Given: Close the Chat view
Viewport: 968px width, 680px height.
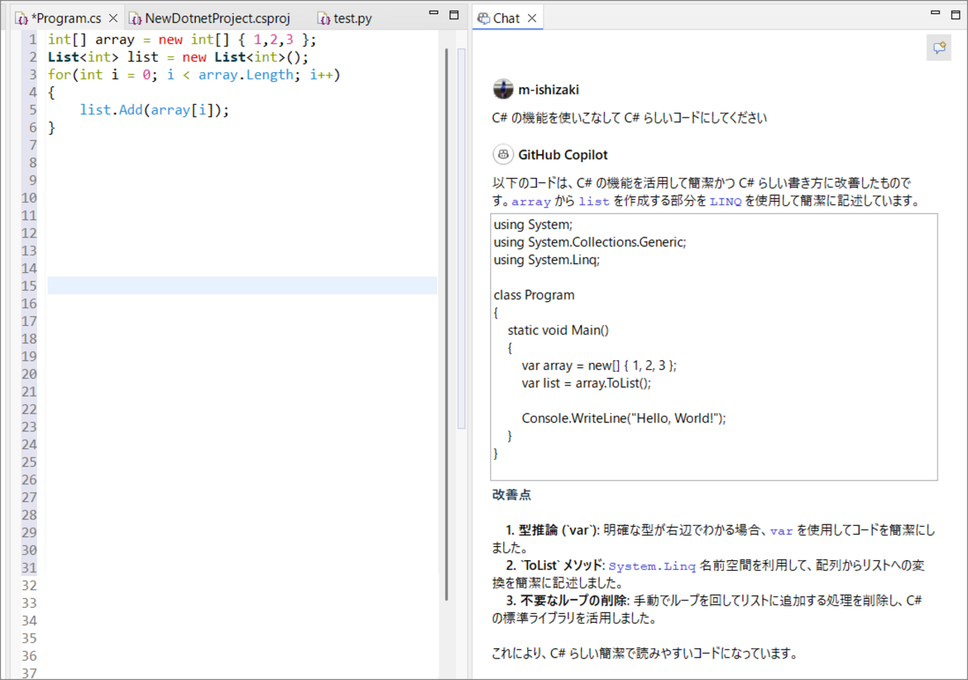Looking at the screenshot, I should (529, 17).
